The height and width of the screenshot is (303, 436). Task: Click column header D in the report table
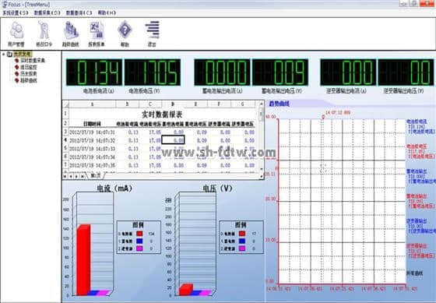(173, 104)
